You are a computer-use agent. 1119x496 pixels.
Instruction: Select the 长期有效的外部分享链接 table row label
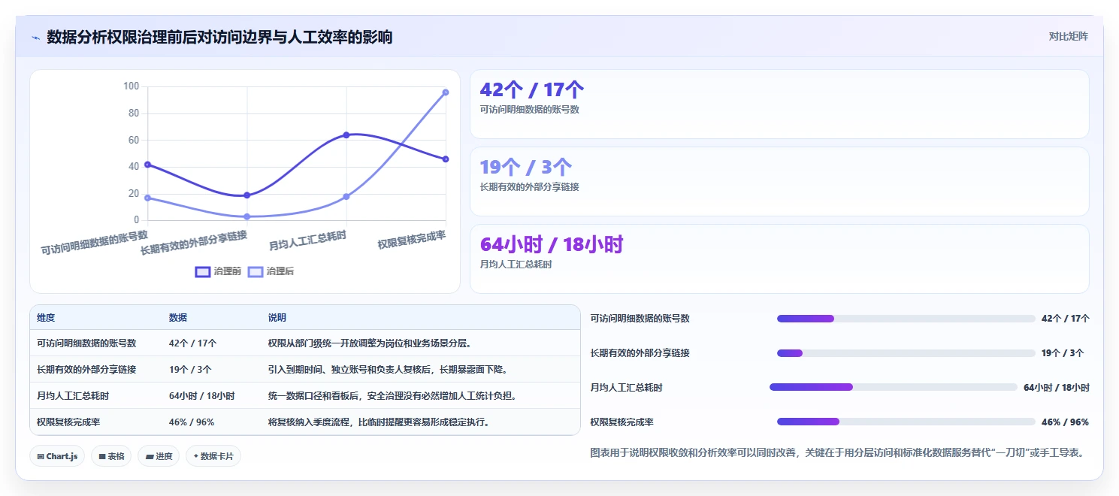click(86, 369)
